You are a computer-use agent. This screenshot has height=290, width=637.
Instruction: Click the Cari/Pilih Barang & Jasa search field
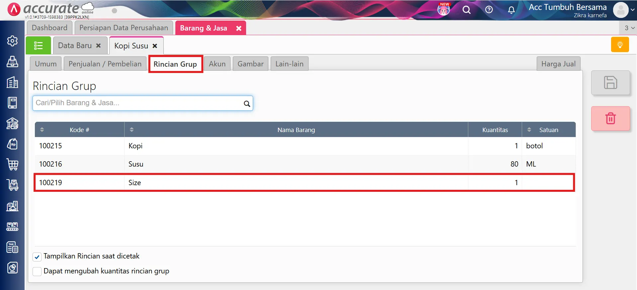pyautogui.click(x=139, y=103)
